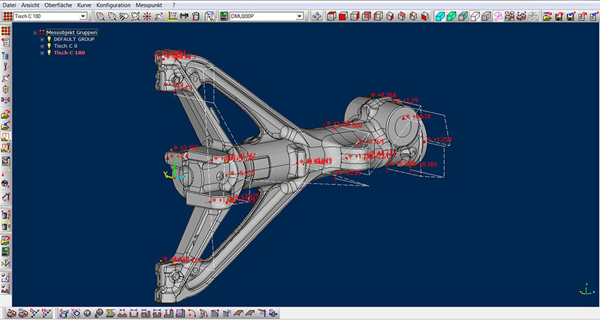Viewport: 600px width, 320px height.
Task: Toggle wireframe grid cube display mode
Action: [486, 16]
